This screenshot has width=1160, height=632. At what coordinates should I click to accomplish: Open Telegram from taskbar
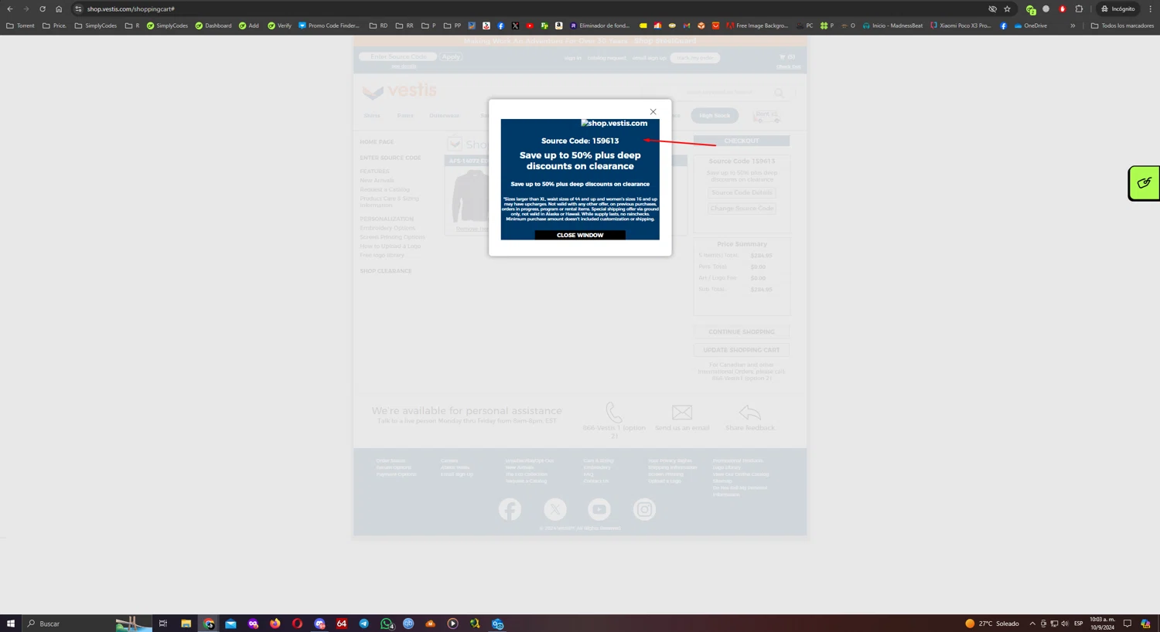(364, 624)
